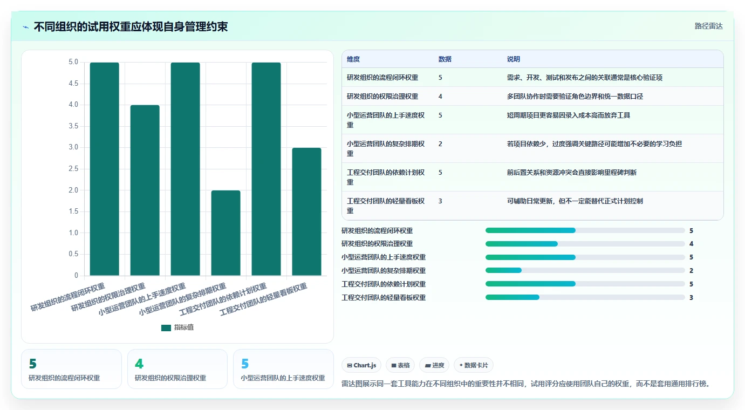This screenshot has width=745, height=410.
Task: Open the card showing 5 小型运营团队的上手速度权重
Action: coord(283,369)
